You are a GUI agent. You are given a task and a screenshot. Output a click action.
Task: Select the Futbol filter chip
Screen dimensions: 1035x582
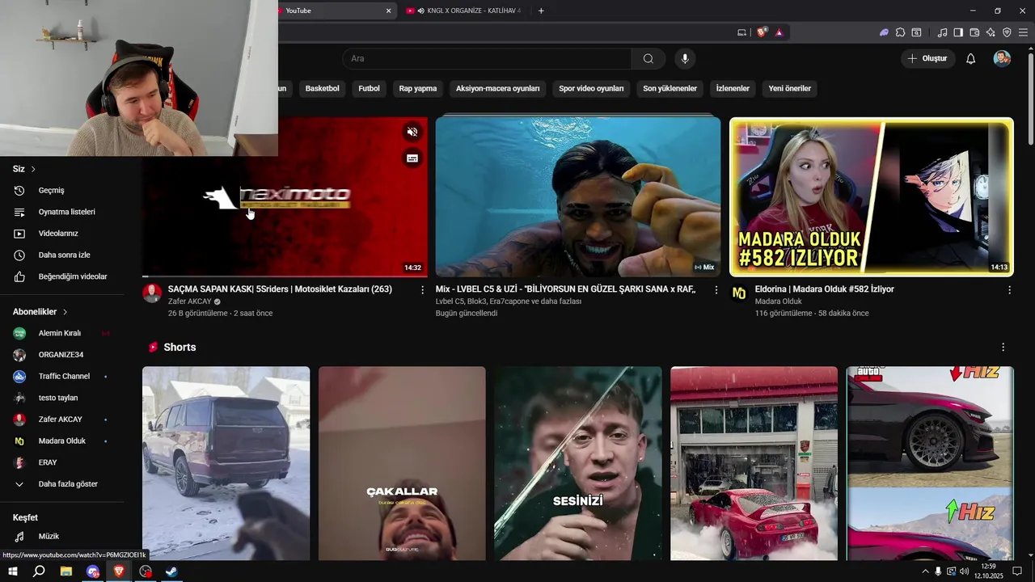tap(369, 88)
